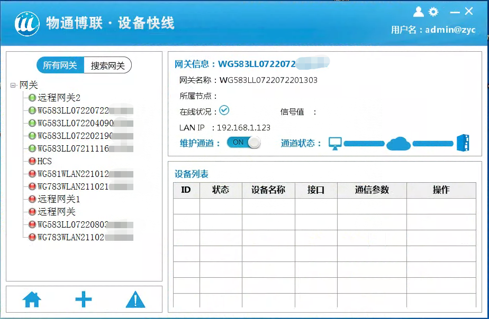The height and width of the screenshot is (319, 489).
Task: Switch to the 所有网关 tab
Action: click(60, 65)
